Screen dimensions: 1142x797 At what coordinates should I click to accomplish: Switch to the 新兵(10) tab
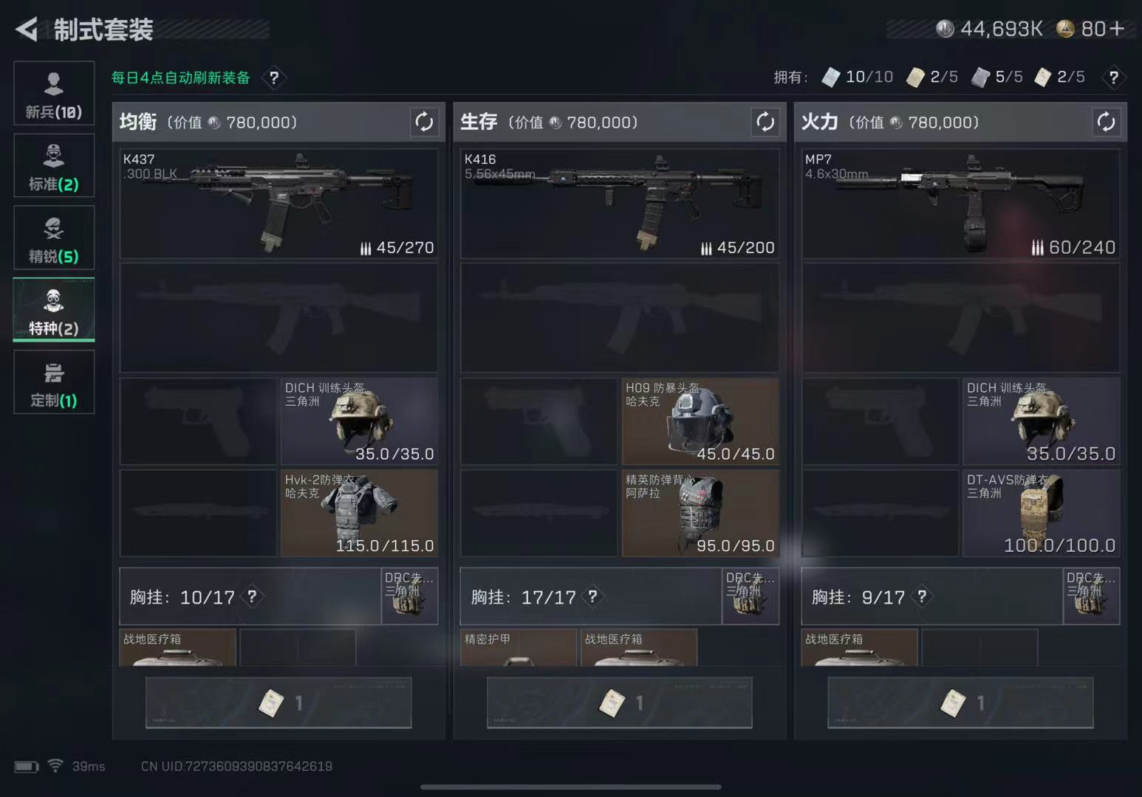(x=54, y=93)
